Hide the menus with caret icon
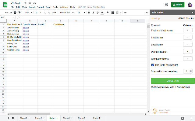The image size is (195, 121). click(147, 12)
